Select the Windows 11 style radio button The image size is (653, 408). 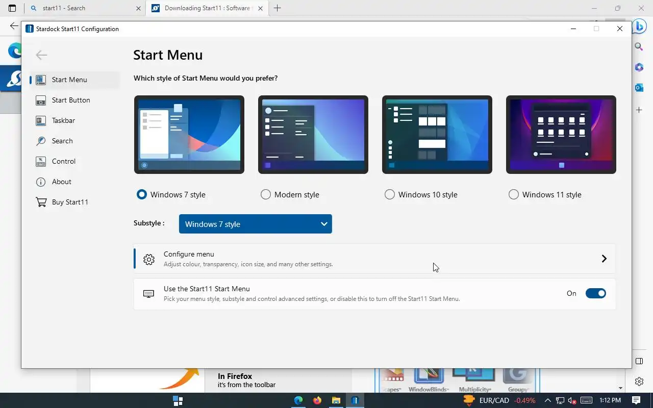514,194
